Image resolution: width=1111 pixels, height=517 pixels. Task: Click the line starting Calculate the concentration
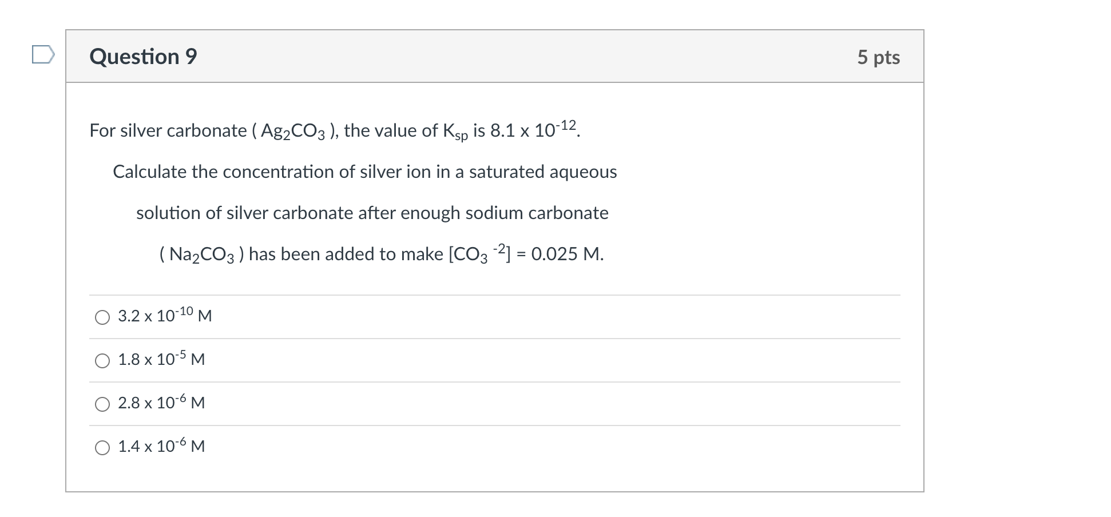[365, 172]
